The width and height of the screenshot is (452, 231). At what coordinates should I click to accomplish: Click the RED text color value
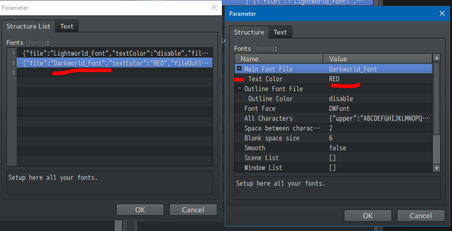coord(334,79)
